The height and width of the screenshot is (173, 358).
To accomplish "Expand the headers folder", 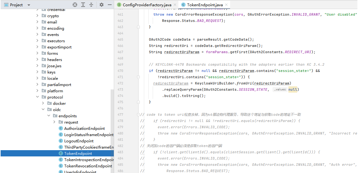I will coord(37,59).
